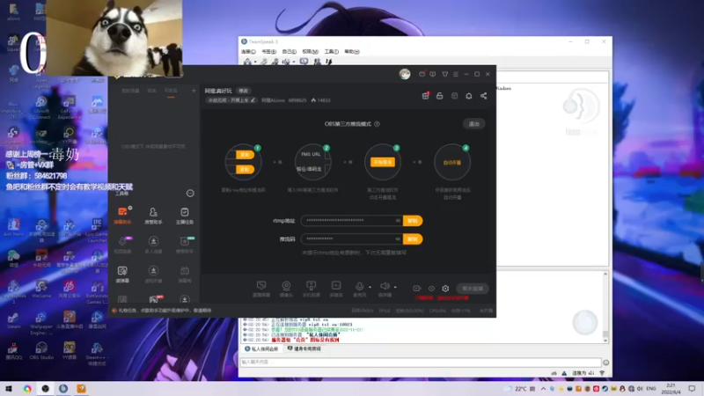Open the Steam desktop shortcut

[x=13, y=320]
